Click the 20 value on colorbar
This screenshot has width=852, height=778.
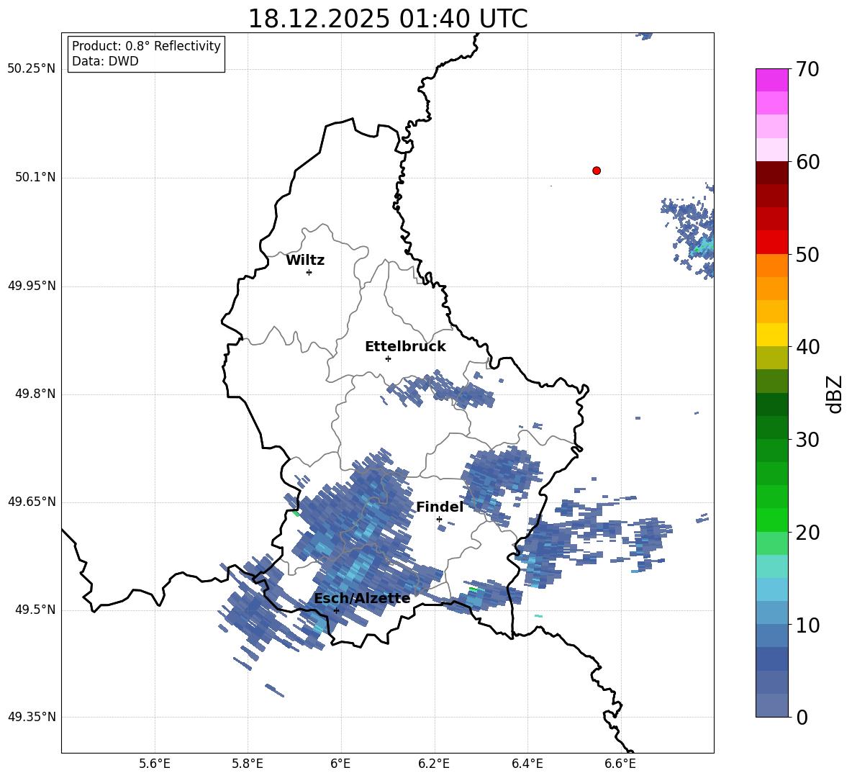[807, 532]
